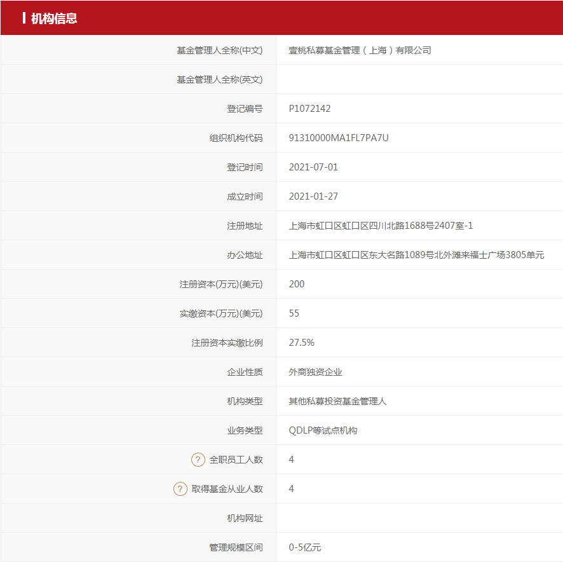
Task: Select the company name 壹桃私募基金管理（上海）有限公司
Action: (x=360, y=50)
